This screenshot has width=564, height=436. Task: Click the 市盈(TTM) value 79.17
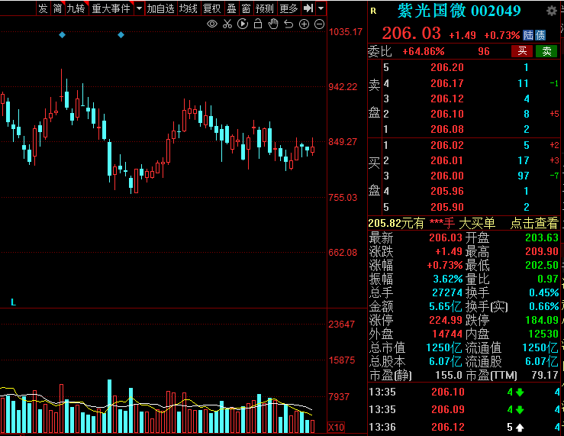[545, 375]
